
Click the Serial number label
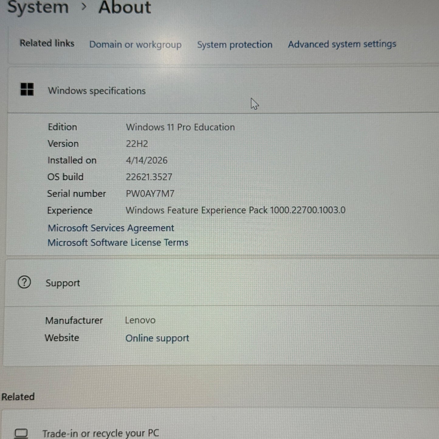pos(77,194)
